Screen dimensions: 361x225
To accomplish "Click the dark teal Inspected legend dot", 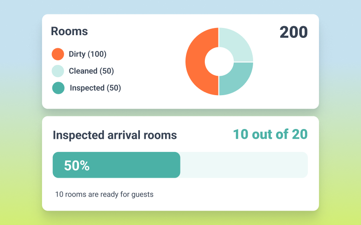I will coord(58,88).
